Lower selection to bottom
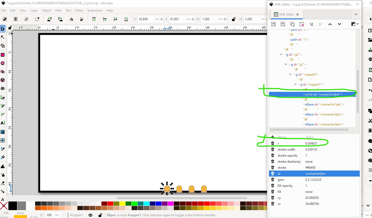 click(x=126, y=19)
